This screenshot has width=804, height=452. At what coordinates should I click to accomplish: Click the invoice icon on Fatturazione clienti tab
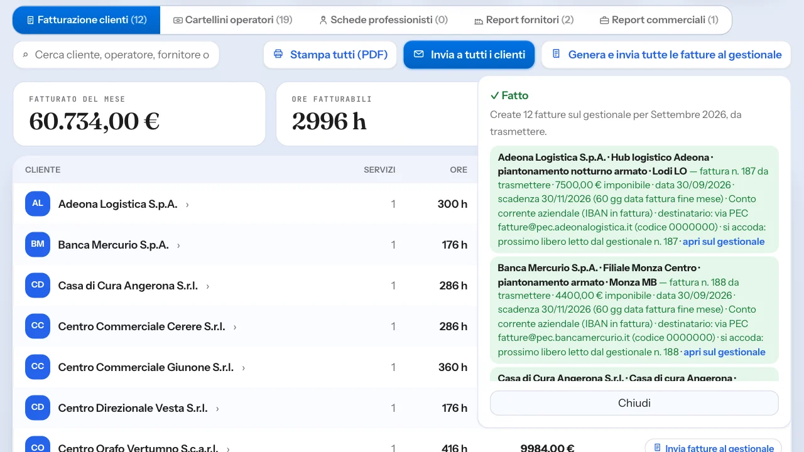(30, 20)
